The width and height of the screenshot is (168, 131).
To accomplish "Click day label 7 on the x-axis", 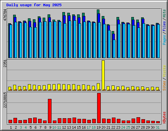I will tap(40, 127).
